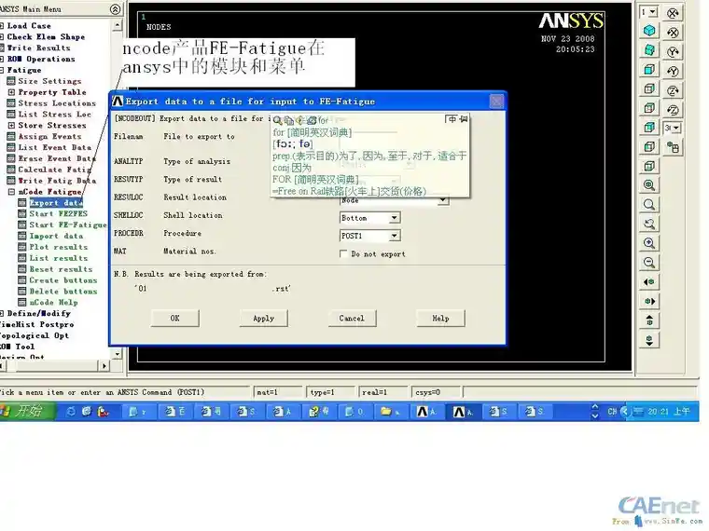Viewport: 709px width, 531px height.
Task: Click Cancel in Export data dialog
Action: click(352, 319)
